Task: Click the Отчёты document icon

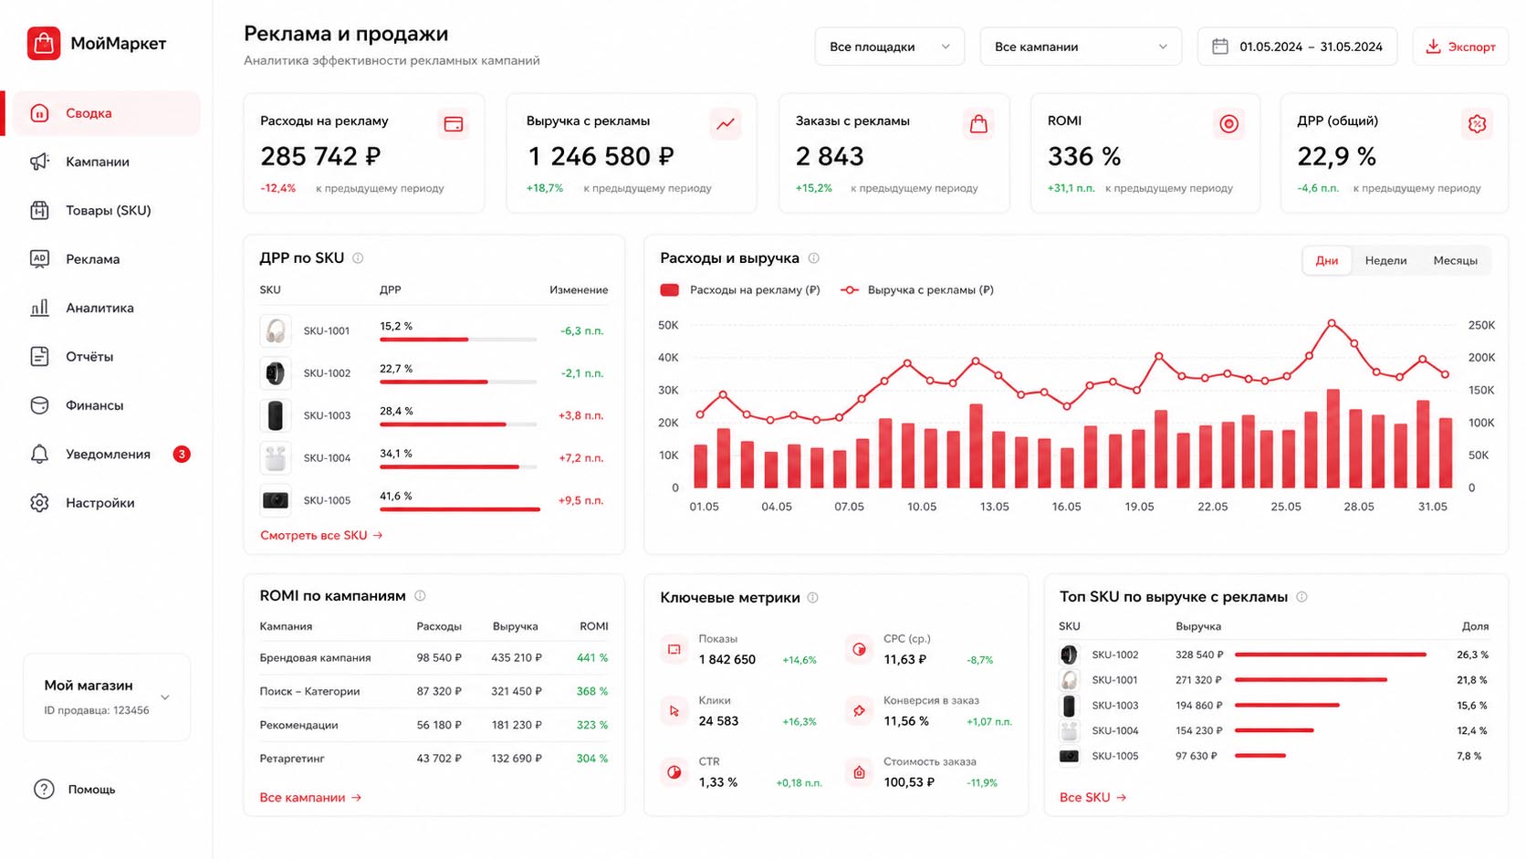Action: (39, 356)
